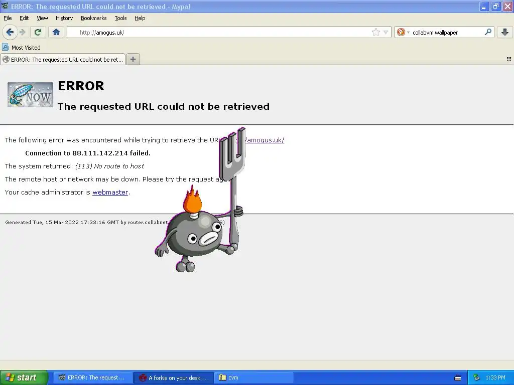Select the Connection to 88.111.142.214 failed text
Screen dimensions: 514x385
point(88,153)
